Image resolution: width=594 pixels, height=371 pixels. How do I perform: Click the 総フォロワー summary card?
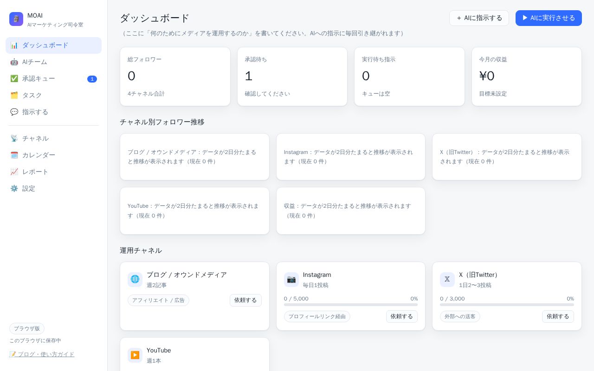(175, 77)
